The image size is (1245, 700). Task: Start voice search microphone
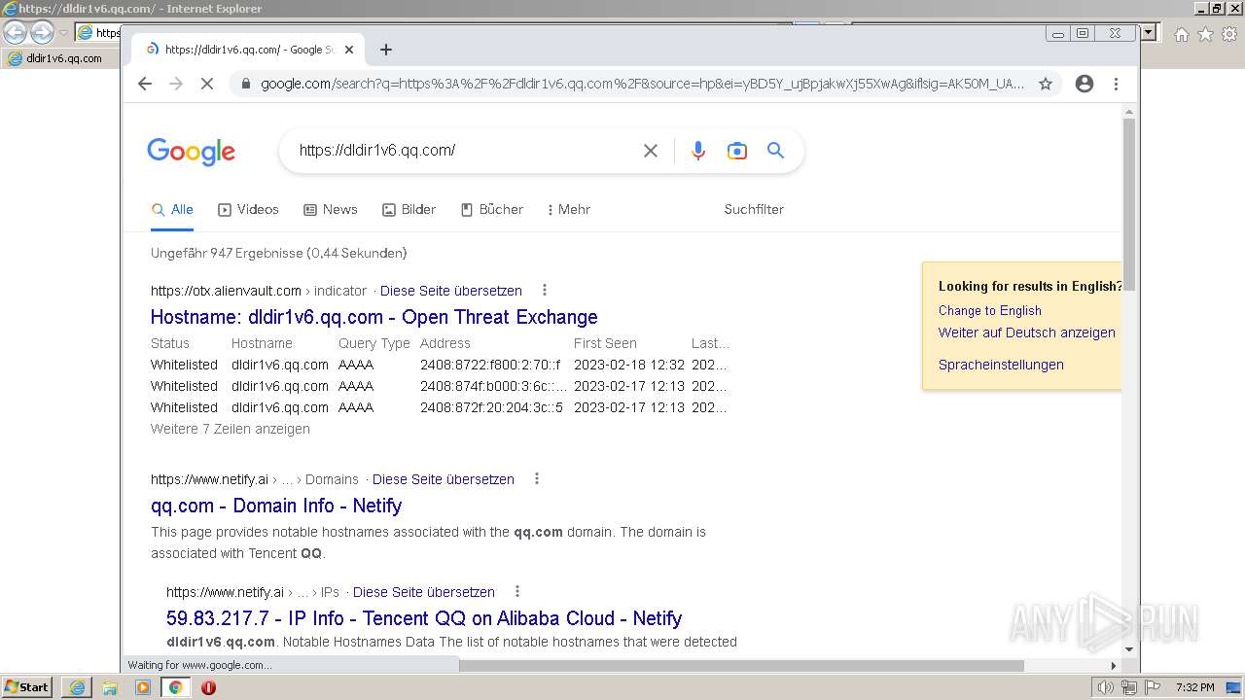pyautogui.click(x=698, y=151)
